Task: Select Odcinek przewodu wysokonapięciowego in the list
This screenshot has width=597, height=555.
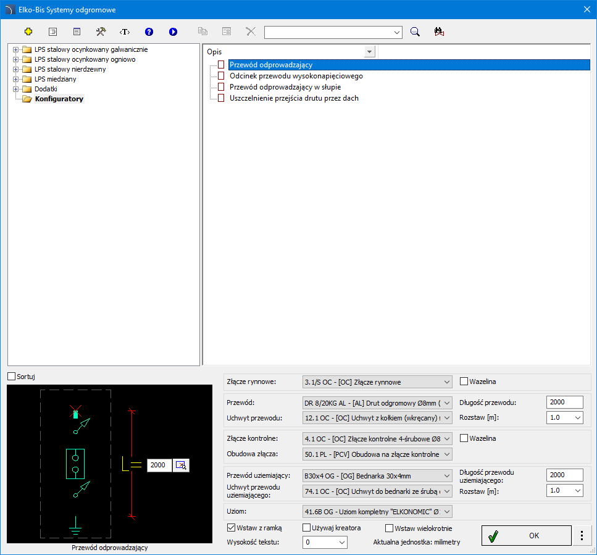Action: [x=296, y=76]
